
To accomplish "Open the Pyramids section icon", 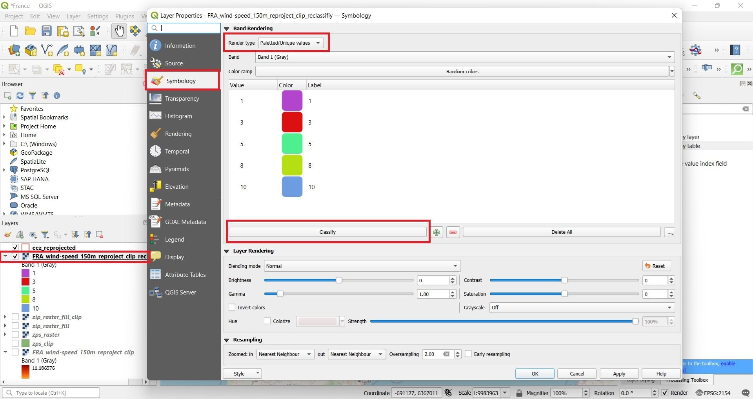I will click(x=156, y=169).
